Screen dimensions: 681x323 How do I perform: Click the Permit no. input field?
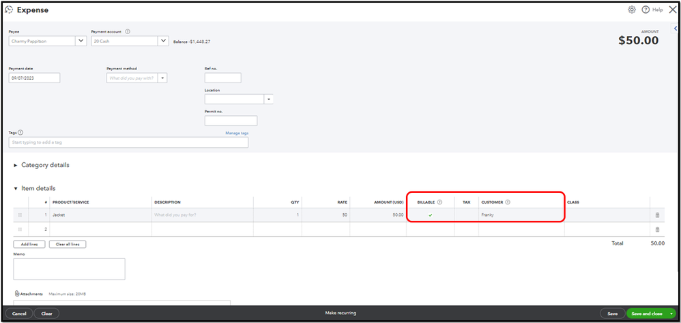(x=231, y=121)
